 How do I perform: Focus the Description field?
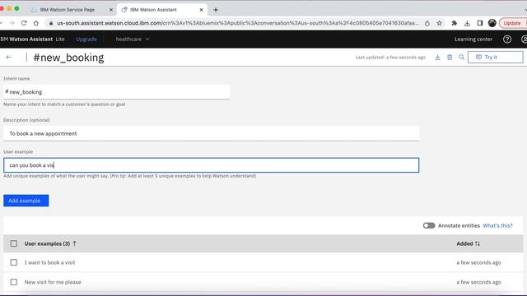click(212, 133)
